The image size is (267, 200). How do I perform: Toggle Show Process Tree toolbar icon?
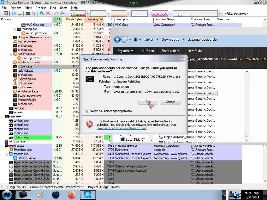pyautogui.click(x=34, y=13)
